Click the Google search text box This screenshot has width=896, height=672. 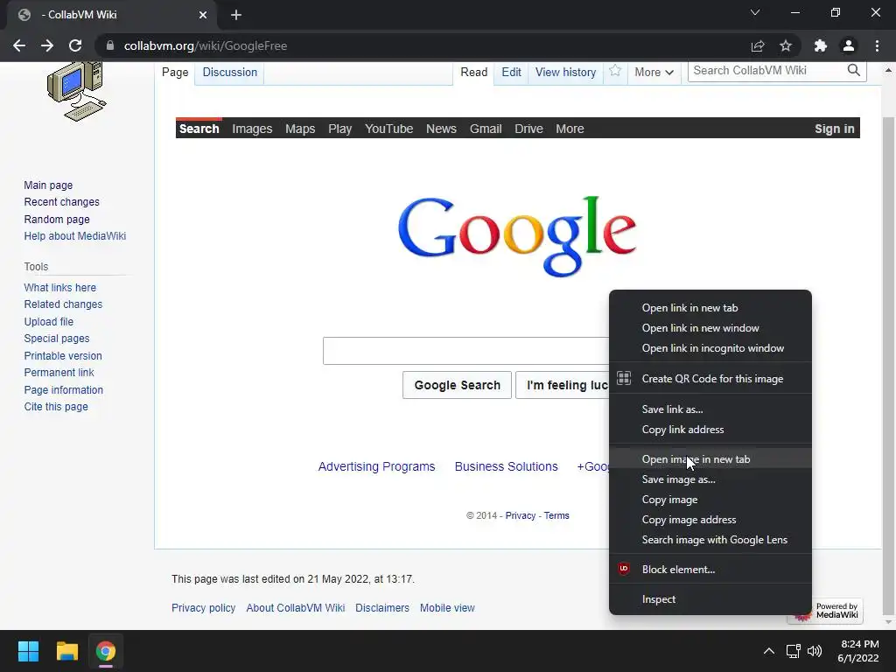click(x=465, y=351)
